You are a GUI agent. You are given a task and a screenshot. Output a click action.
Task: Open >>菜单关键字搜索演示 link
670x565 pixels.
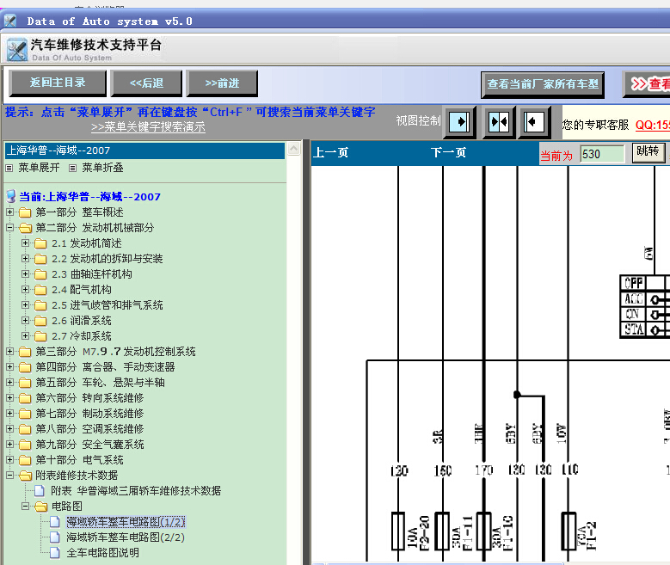coord(148,127)
